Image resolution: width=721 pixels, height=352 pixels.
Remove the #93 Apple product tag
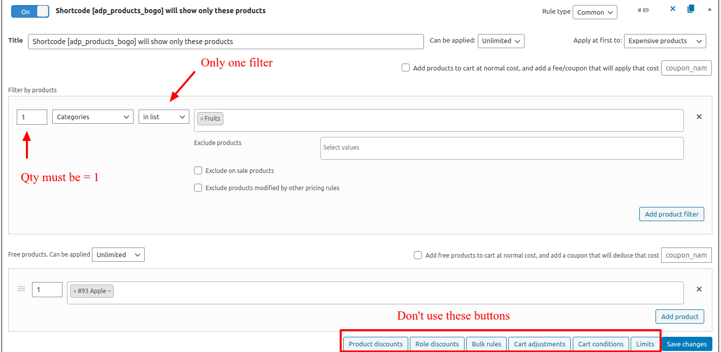click(x=75, y=291)
